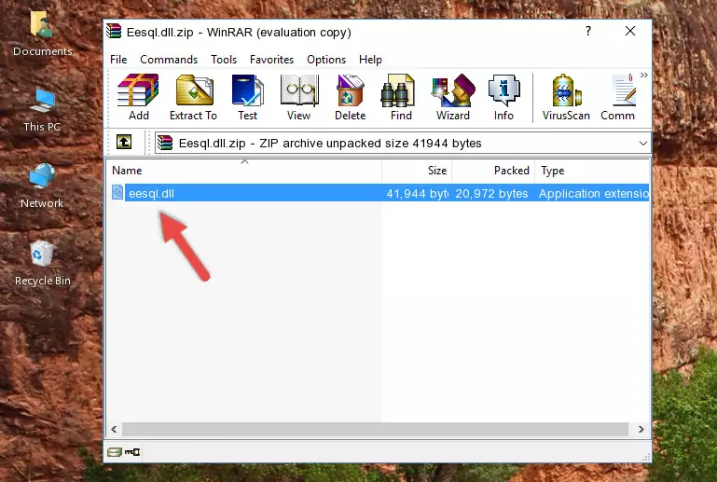This screenshot has width=717, height=482.
Task: Show archive Info
Action: coord(503,97)
